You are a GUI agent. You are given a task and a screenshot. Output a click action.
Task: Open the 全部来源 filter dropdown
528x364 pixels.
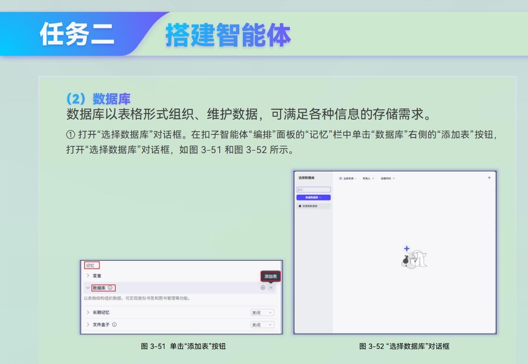(x=348, y=178)
